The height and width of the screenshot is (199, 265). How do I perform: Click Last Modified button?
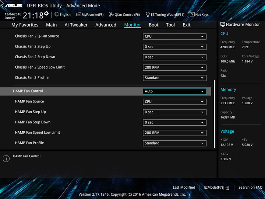(184, 187)
